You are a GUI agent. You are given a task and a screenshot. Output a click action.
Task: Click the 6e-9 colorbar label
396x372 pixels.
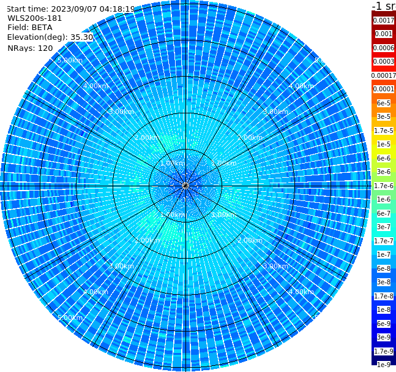[384, 324]
